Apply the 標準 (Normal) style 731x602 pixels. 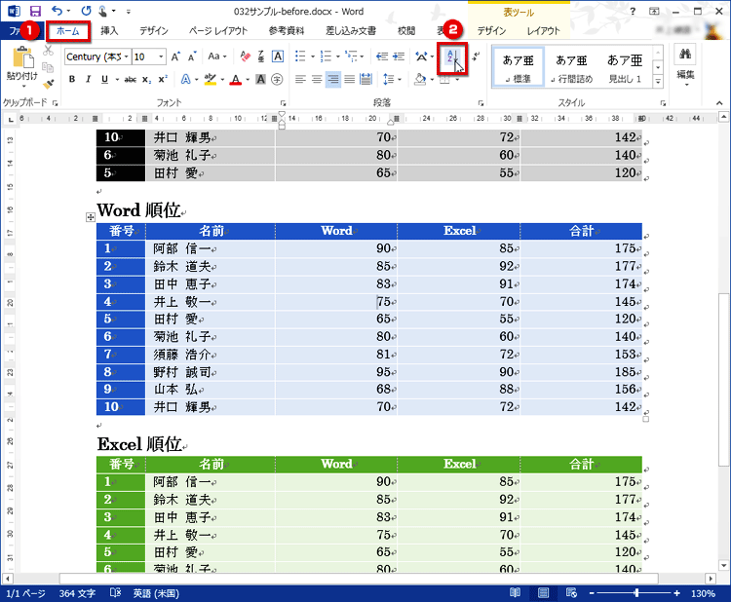point(519,67)
